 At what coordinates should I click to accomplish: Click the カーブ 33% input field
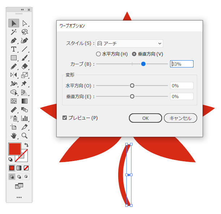click(182, 64)
